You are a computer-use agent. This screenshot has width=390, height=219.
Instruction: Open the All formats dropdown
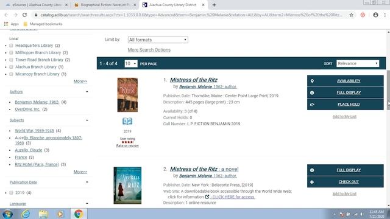click(158, 40)
